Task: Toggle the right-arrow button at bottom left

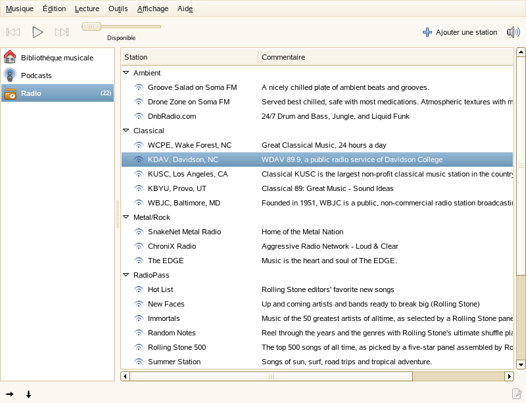Action: [x=10, y=394]
